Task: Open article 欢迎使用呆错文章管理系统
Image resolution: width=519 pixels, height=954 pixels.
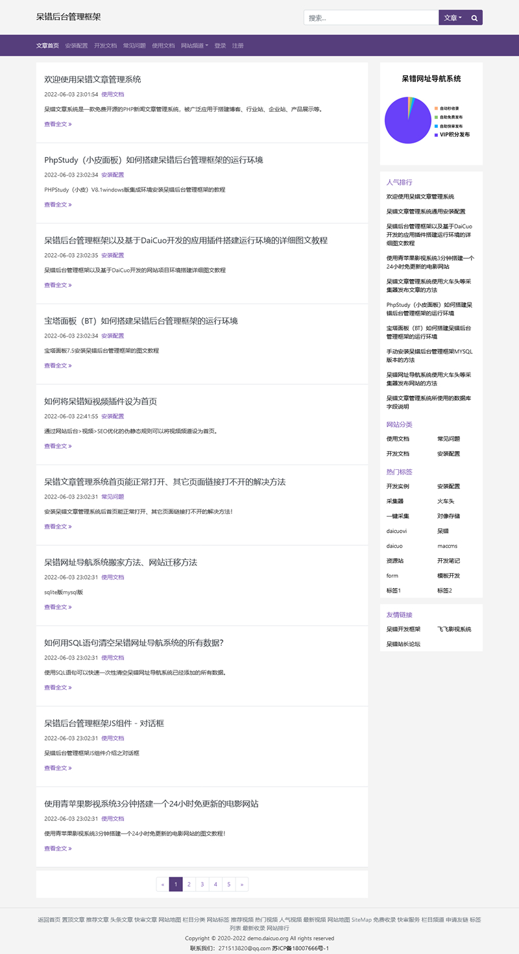Action: pos(93,80)
